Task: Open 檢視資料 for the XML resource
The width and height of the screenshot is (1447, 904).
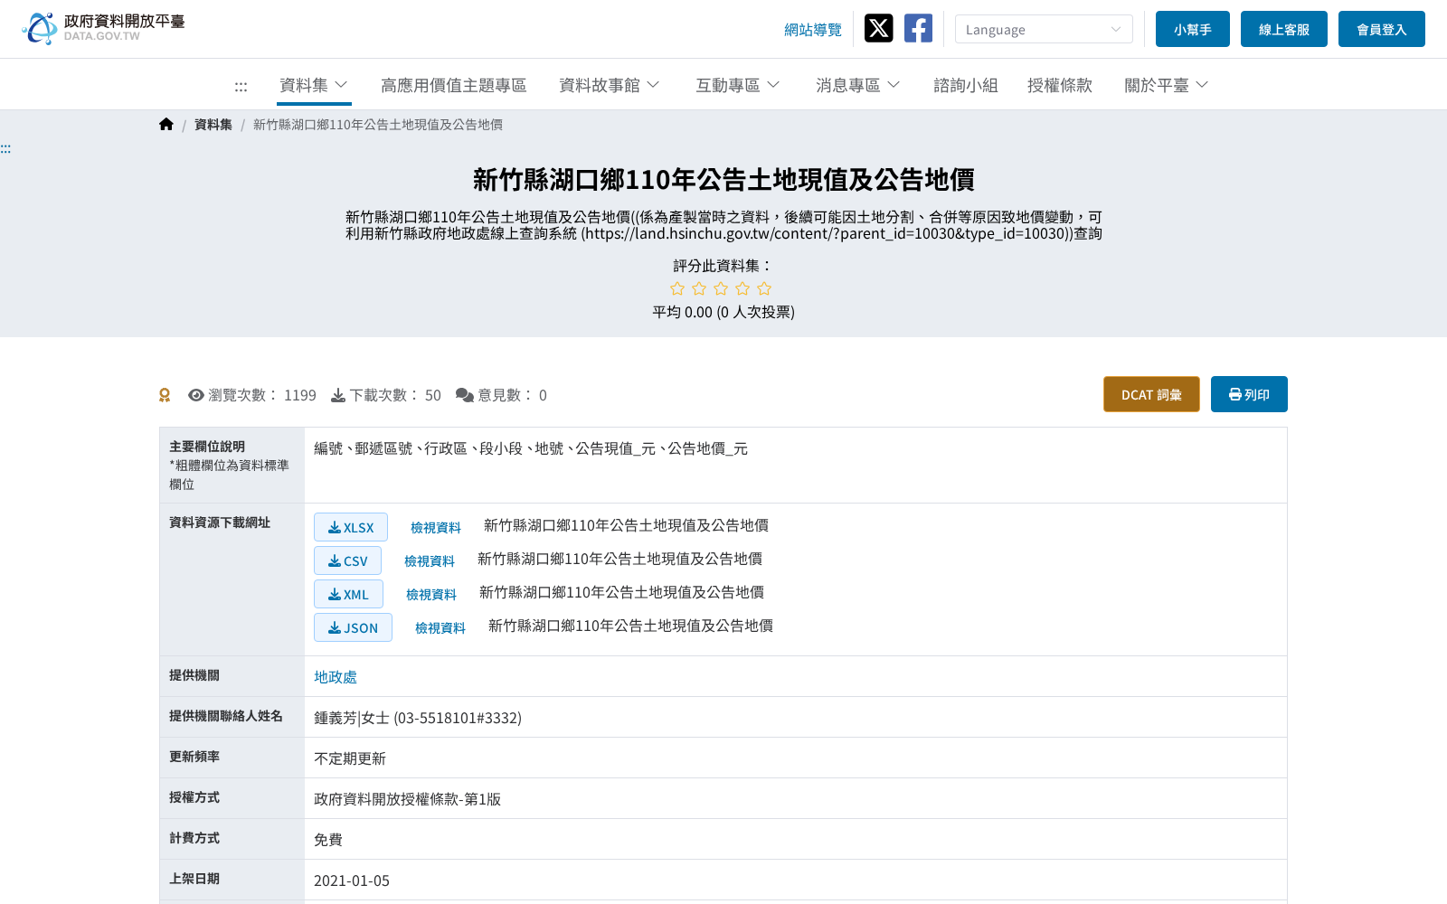Action: click(431, 595)
